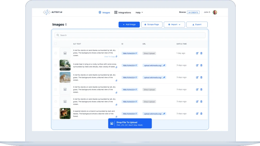Go to the Images tab
This screenshot has height=146, width=260.
tap(104, 13)
